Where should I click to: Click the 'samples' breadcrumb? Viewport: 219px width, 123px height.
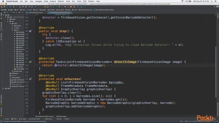coord(60,10)
